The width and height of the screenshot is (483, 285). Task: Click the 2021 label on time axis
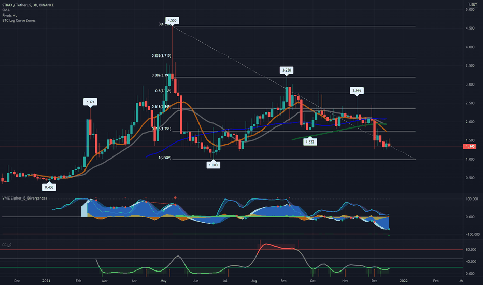pos(46,281)
